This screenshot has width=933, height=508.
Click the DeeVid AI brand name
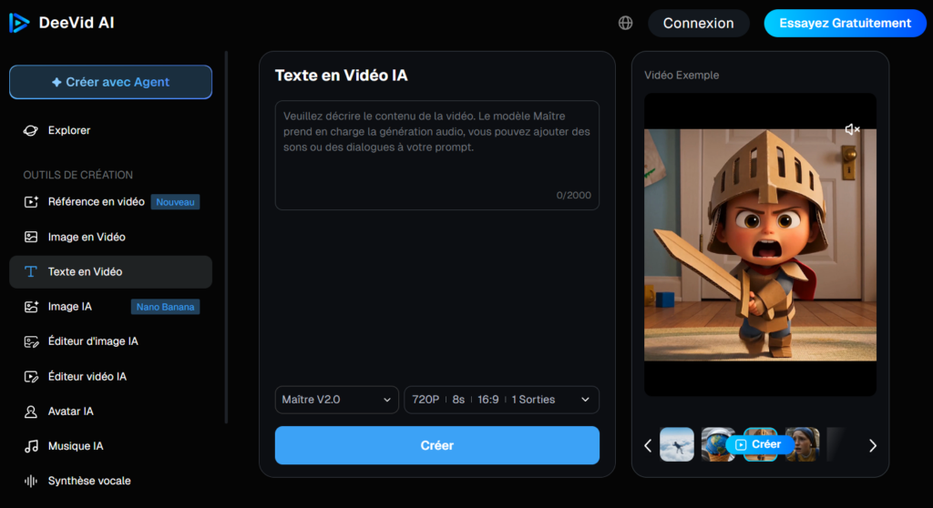[x=77, y=23]
